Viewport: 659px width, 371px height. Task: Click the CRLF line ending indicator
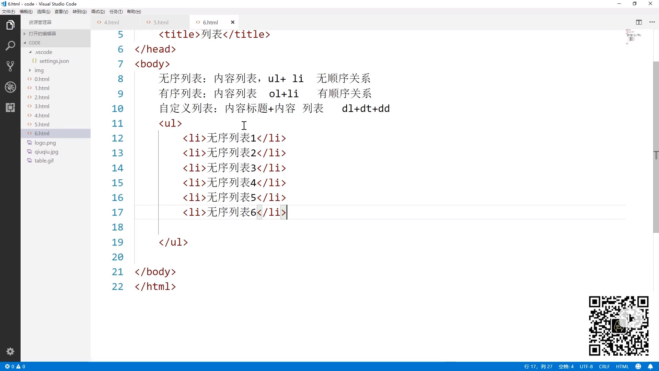click(x=604, y=367)
